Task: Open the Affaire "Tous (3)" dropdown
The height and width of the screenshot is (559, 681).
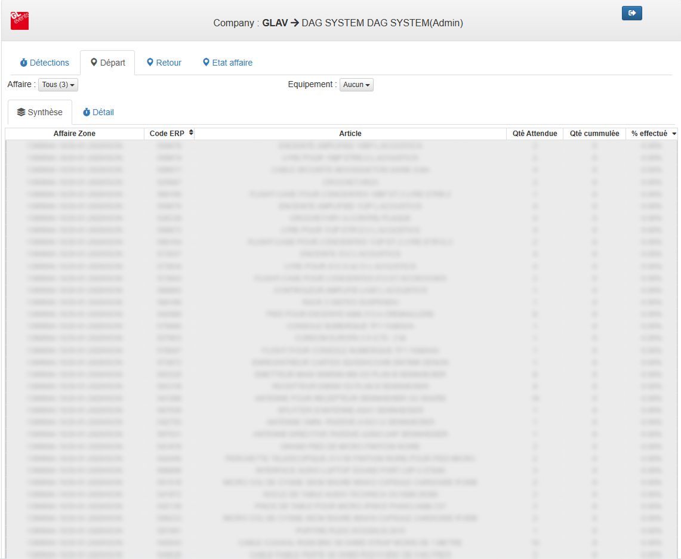Action: point(58,85)
